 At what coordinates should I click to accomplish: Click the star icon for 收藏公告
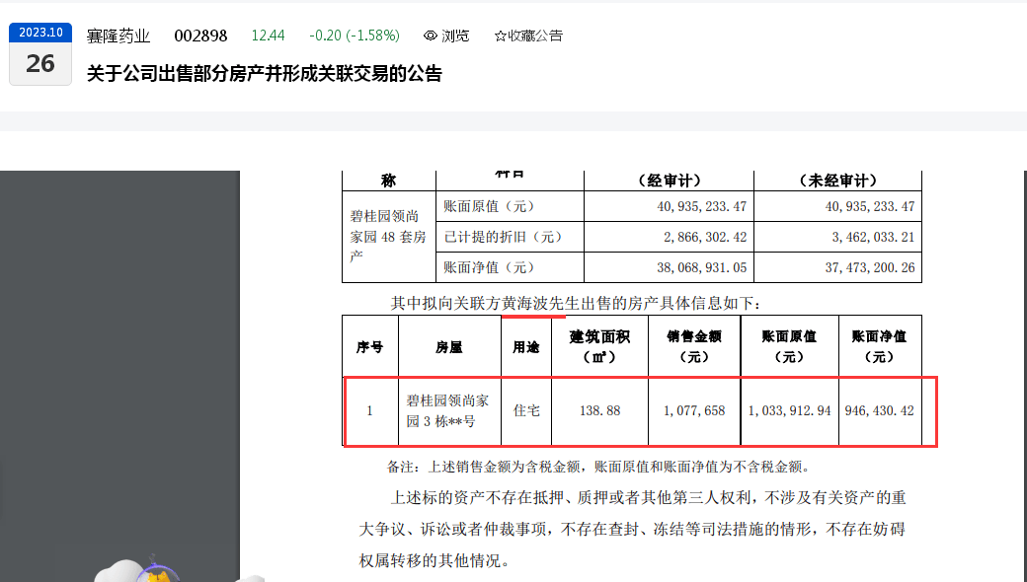(x=501, y=36)
